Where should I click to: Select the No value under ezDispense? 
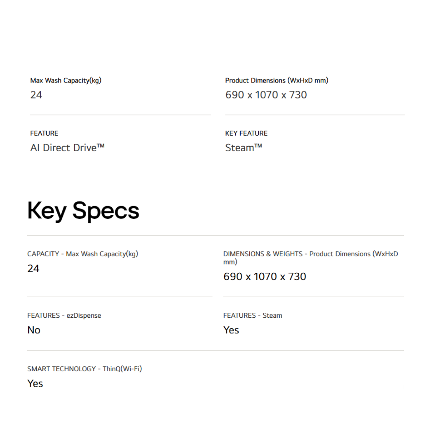point(34,330)
